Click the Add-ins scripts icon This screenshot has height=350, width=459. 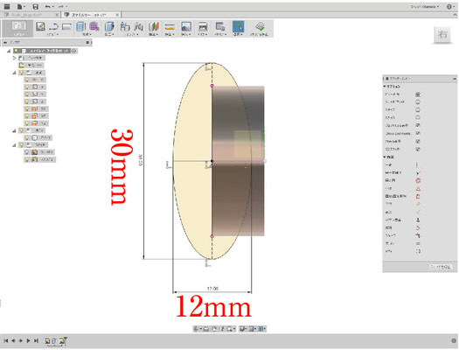pyautogui.click(x=220, y=26)
